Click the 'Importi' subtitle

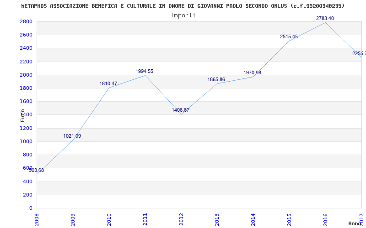pos(183,16)
